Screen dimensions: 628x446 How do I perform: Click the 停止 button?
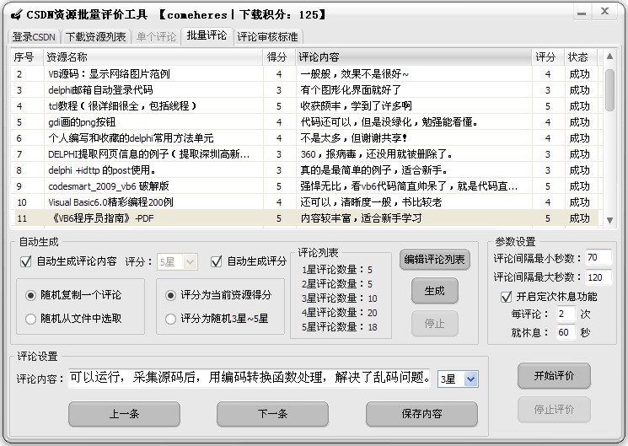click(x=435, y=323)
